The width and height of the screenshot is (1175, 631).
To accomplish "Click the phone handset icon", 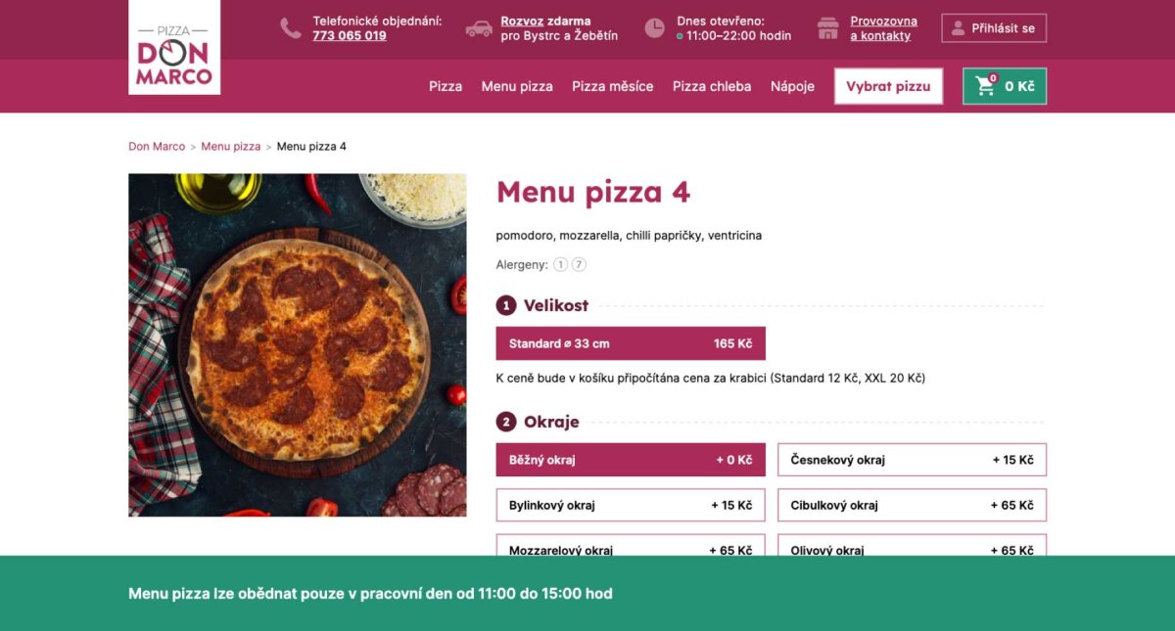I will coord(291,28).
